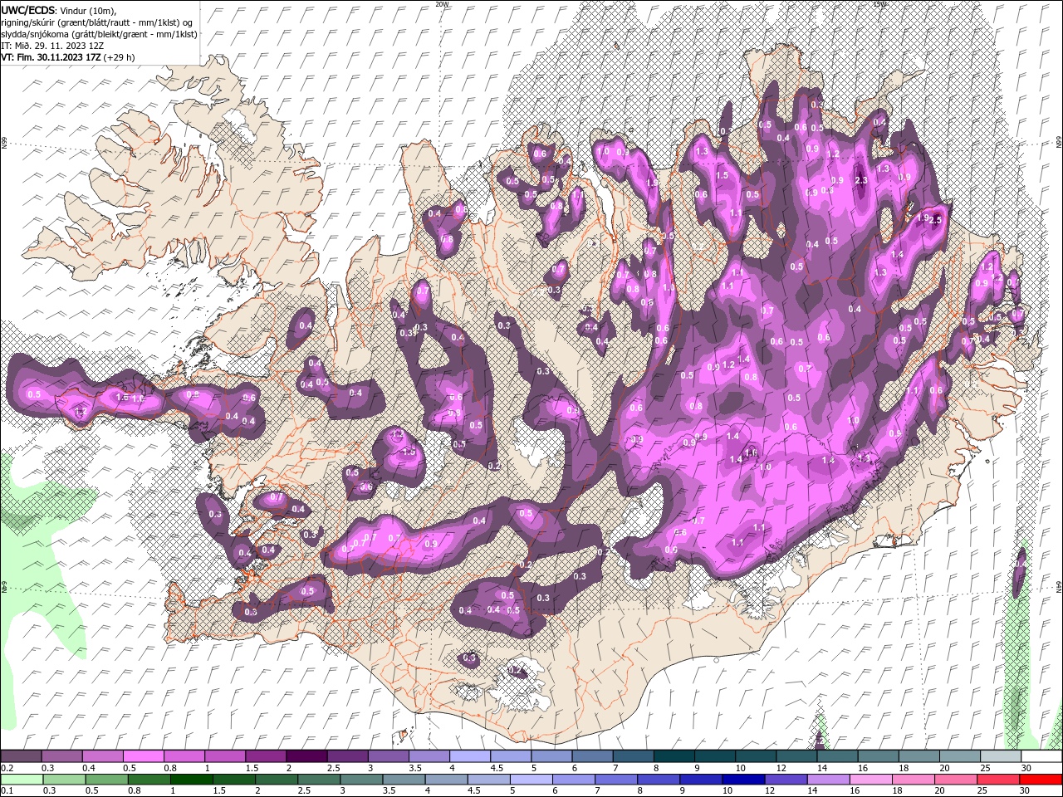Click the '20W' longitude label on the top map edge

click(x=442, y=4)
